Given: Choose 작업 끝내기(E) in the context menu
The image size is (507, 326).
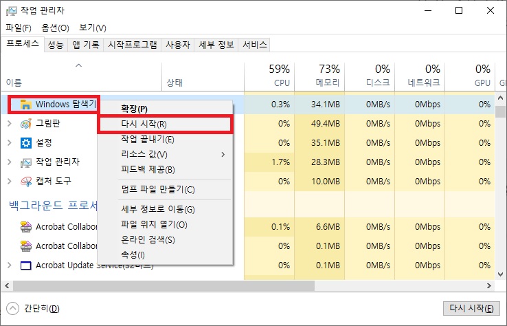Looking at the screenshot, I should [166, 139].
